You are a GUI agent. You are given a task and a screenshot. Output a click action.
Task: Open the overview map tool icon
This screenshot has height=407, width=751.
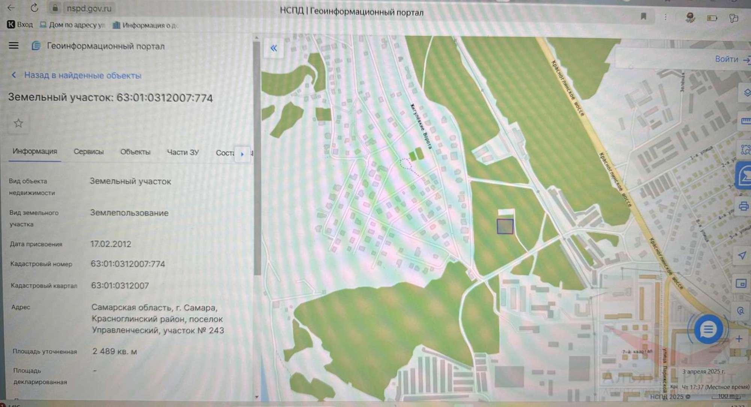740,284
